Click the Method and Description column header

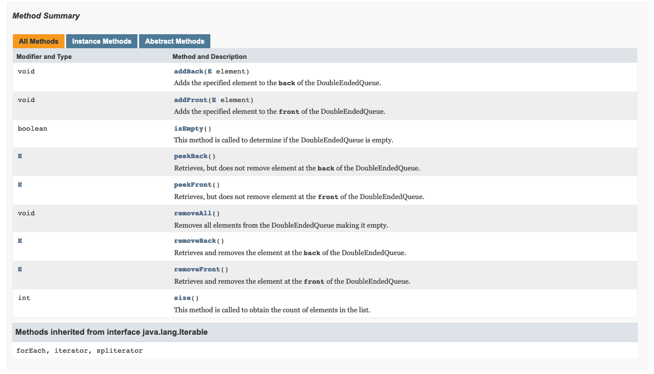pyautogui.click(x=210, y=56)
